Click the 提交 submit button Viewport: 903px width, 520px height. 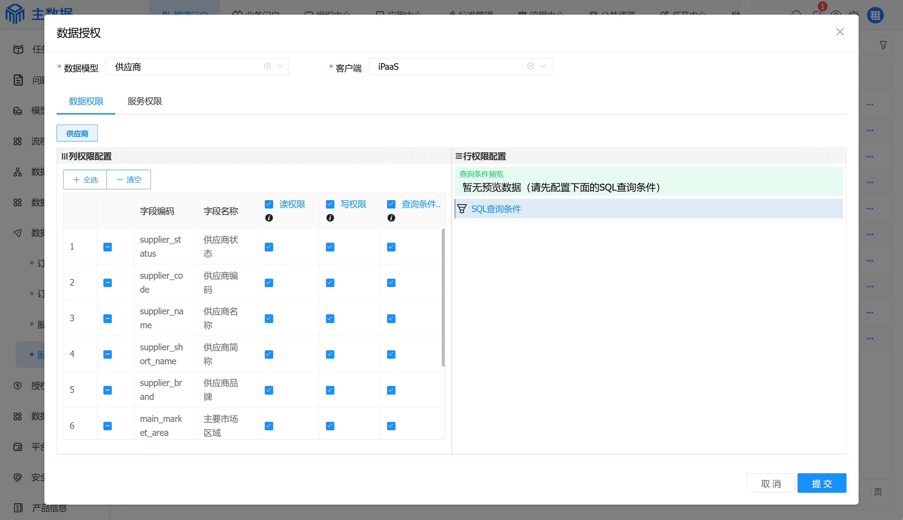point(821,483)
